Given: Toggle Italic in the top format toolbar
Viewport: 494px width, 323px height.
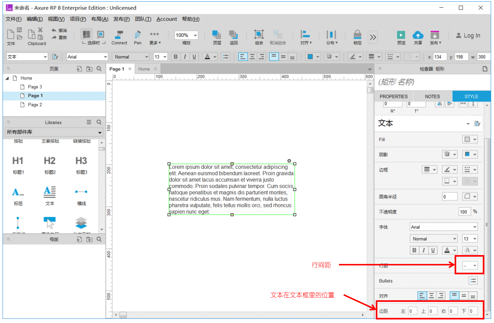Looking at the screenshot, I should (x=185, y=57).
